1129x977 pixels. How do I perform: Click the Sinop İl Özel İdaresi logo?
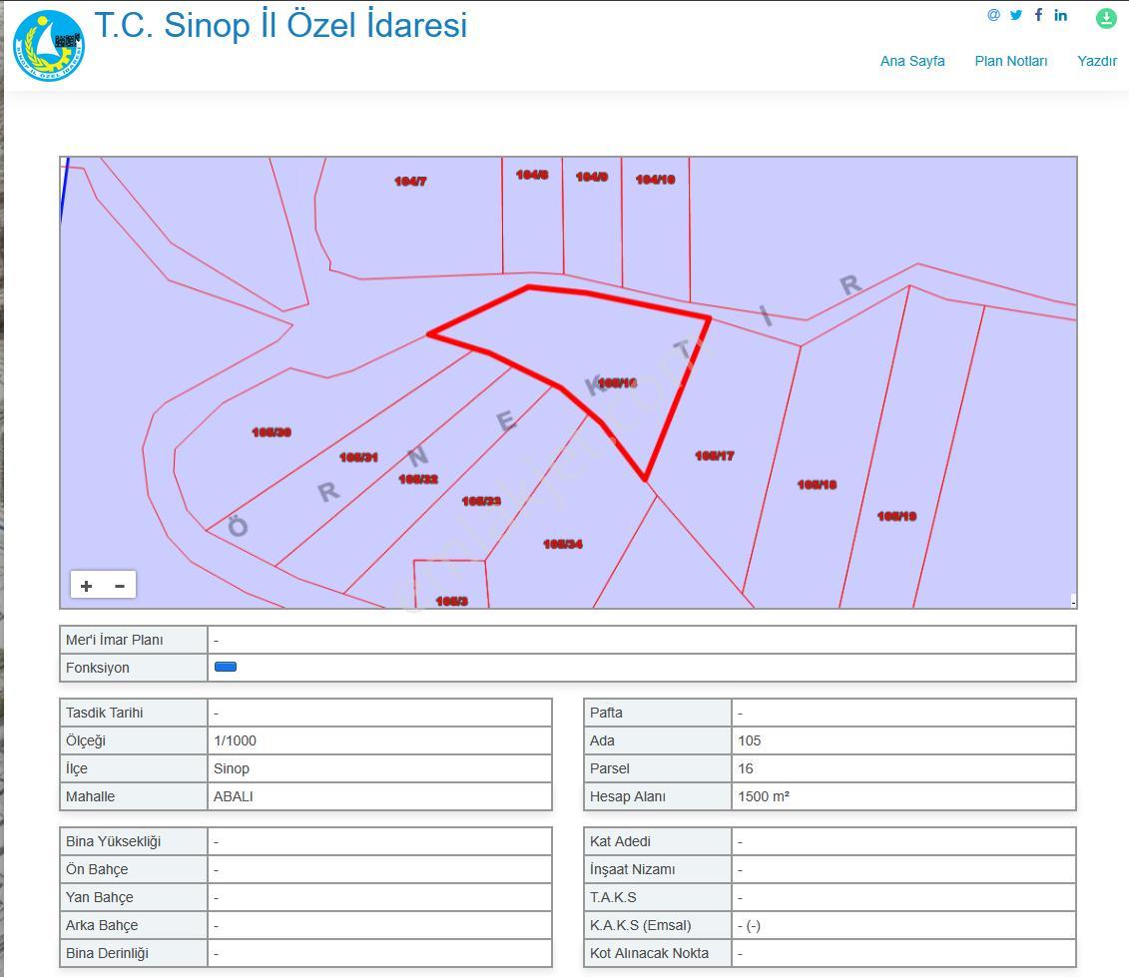49,45
